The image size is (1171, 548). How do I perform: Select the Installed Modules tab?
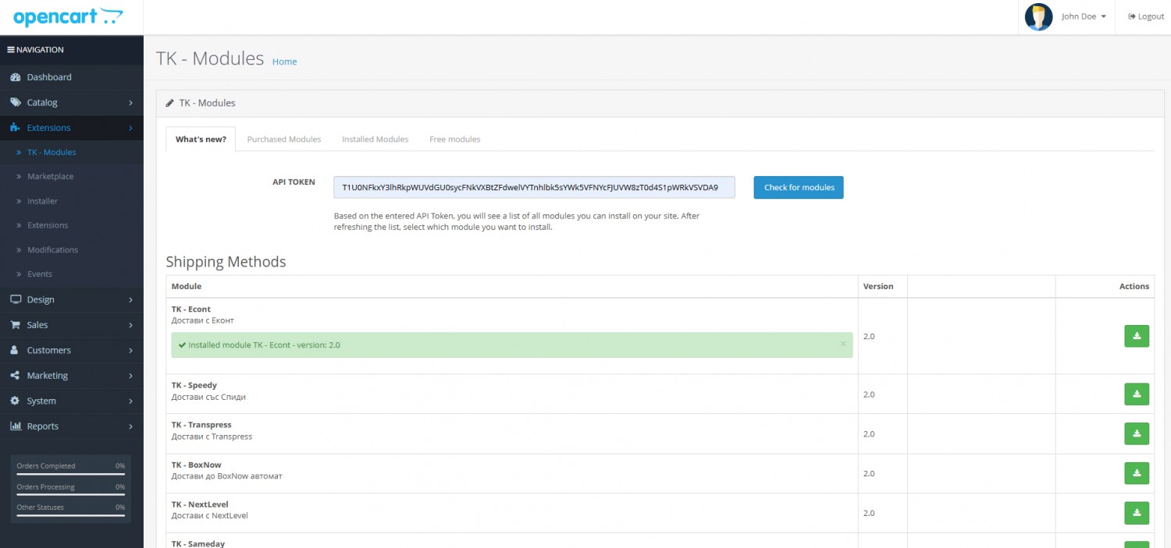(375, 140)
